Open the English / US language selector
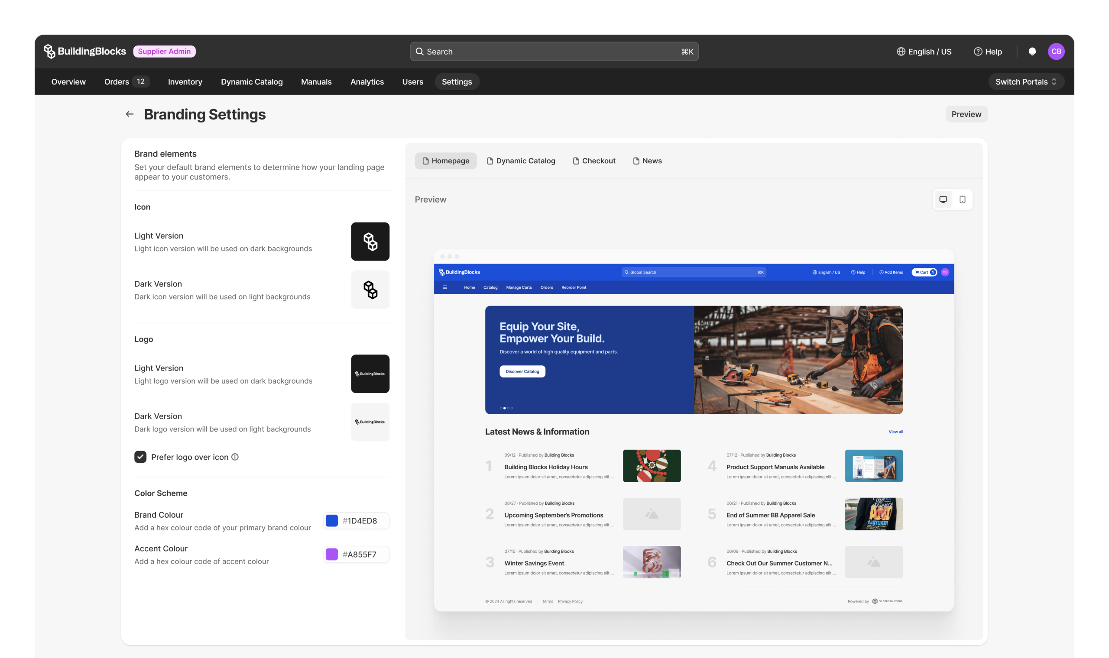 (924, 52)
